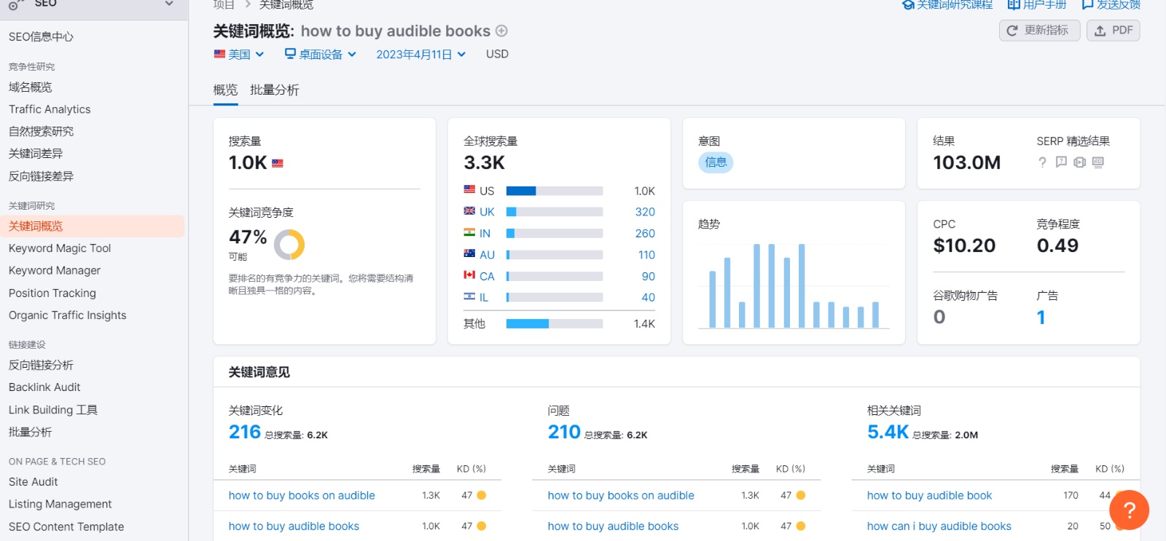Screen dimensions: 1166x541
Task: Click the 5.4K related keywords count
Action: (x=888, y=432)
